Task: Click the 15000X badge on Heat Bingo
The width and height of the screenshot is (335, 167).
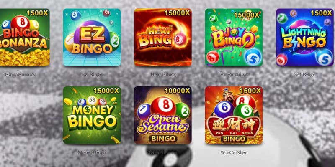Action: tap(177, 13)
